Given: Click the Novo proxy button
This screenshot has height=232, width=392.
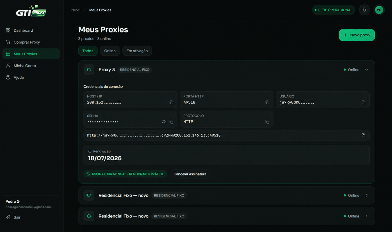Looking at the screenshot, I should (357, 35).
